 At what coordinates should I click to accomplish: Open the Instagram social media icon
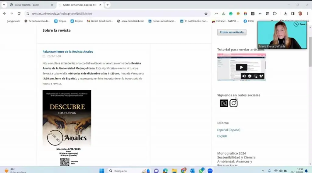click(233, 103)
